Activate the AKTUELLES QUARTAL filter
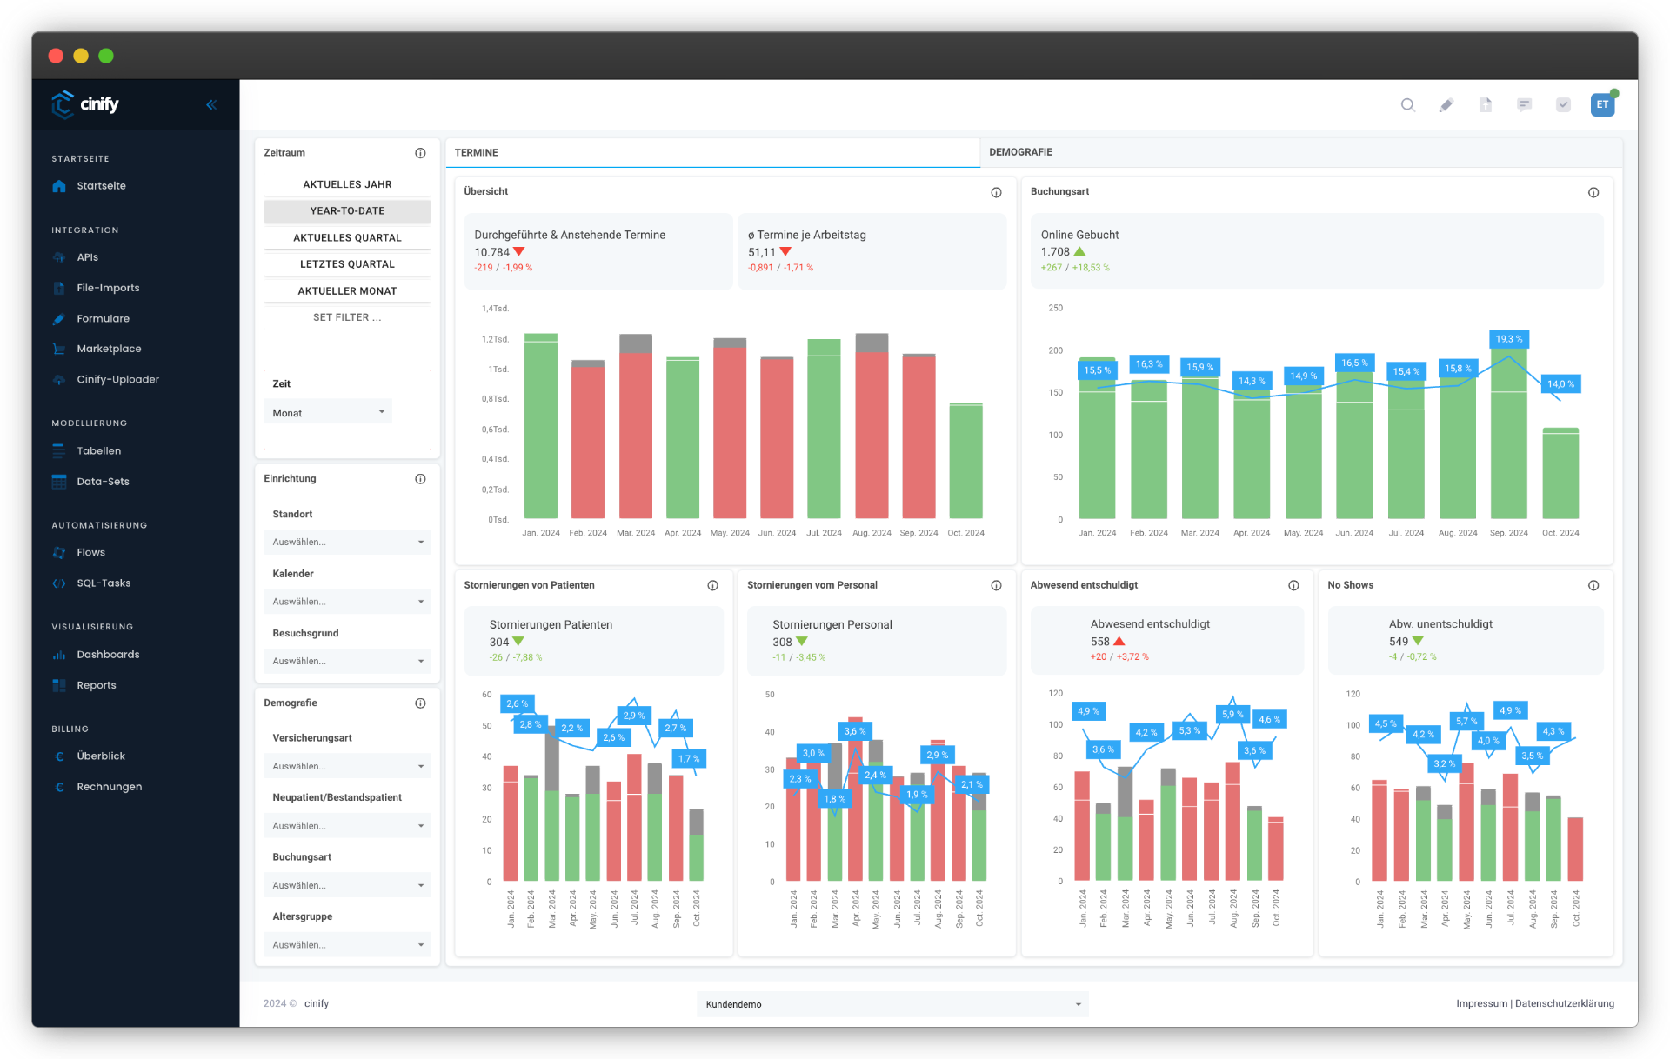 [347, 237]
